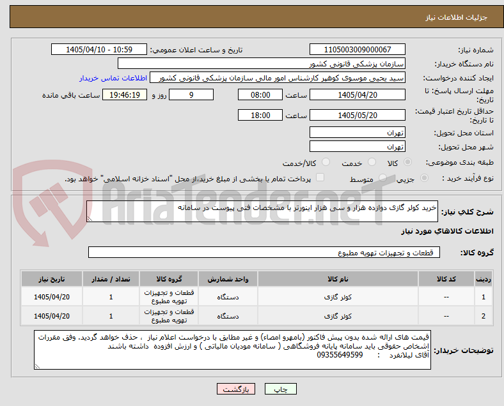Select the کالا radio button

(407, 162)
